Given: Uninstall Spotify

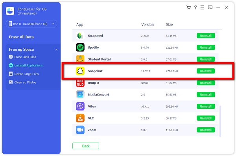Looking at the screenshot, I should pyautogui.click(x=206, y=48).
